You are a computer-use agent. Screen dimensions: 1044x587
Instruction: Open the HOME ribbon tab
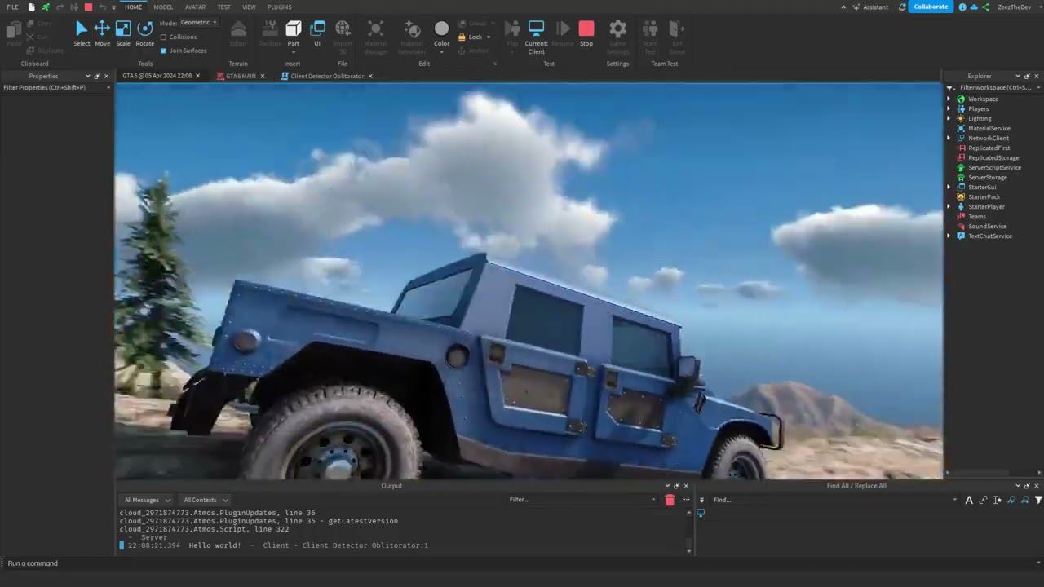133,7
